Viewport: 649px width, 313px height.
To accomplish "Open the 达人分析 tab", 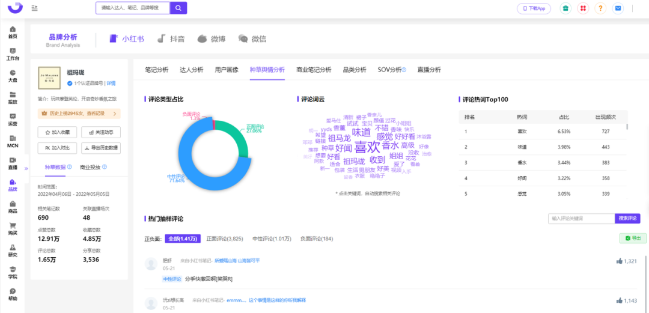I will pyautogui.click(x=192, y=70).
